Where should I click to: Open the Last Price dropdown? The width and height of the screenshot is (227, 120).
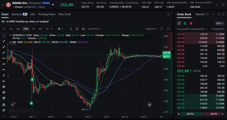pyautogui.click(x=94, y=29)
